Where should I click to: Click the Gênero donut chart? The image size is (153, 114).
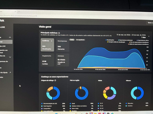[137, 93]
